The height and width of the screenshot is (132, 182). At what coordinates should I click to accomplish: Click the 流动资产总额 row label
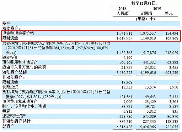coord(14,72)
